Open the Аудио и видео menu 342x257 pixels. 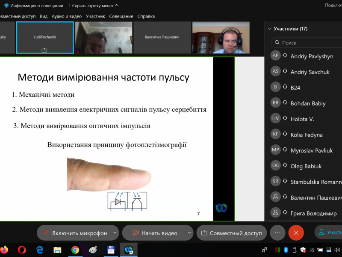(67, 16)
